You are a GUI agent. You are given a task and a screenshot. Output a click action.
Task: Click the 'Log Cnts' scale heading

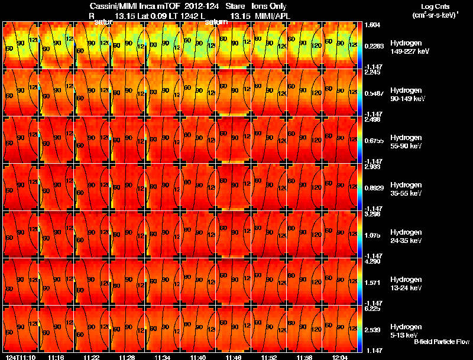click(x=435, y=7)
